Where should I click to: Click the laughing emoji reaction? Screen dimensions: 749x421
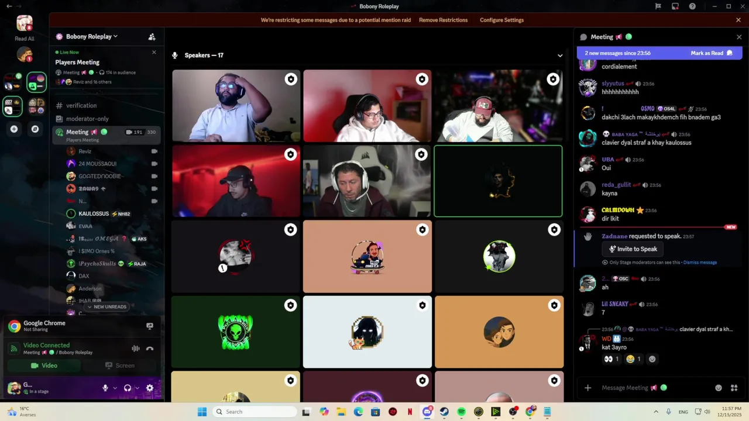coord(633,359)
